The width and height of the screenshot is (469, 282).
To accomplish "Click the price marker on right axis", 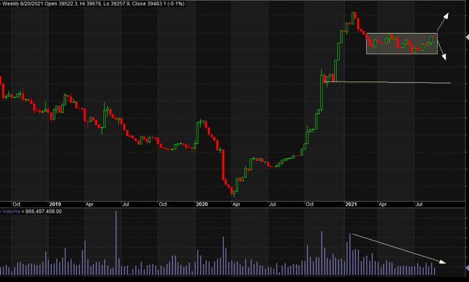I will (x=466, y=37).
